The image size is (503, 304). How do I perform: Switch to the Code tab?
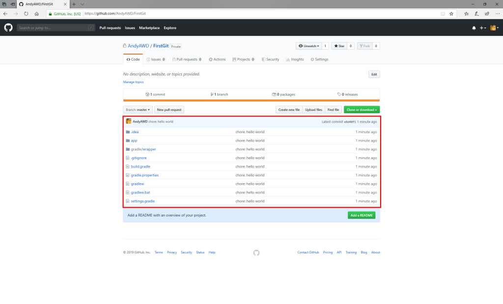pyautogui.click(x=133, y=59)
